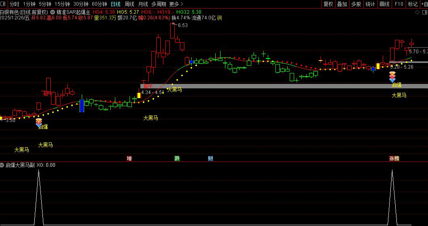
Task: Click the 大黑马 label below the right 启爆
Action: pos(399,95)
